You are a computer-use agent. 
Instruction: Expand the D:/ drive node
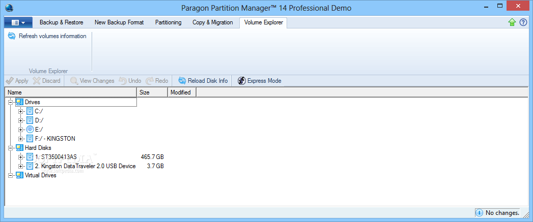point(21,120)
